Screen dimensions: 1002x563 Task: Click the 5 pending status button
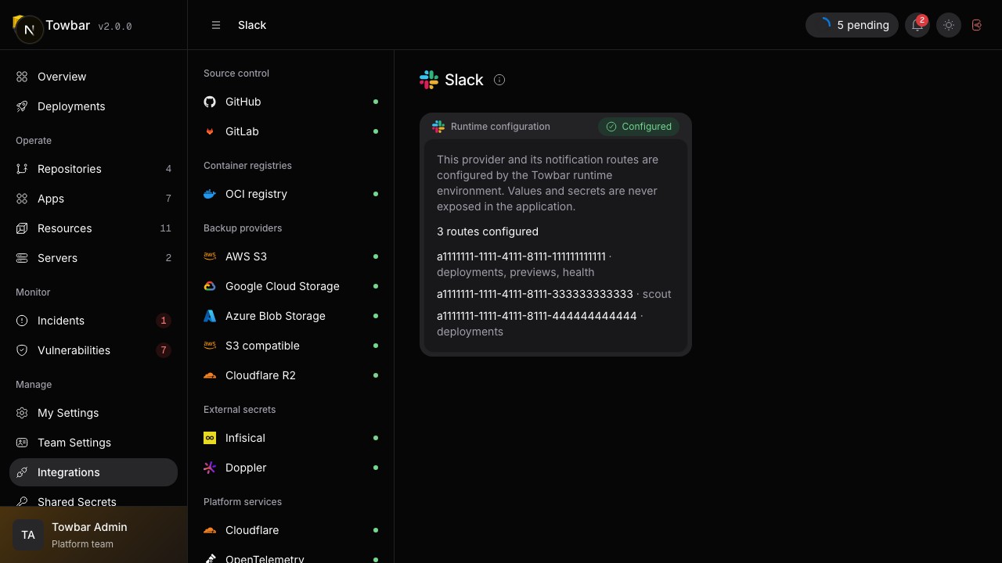coord(852,25)
